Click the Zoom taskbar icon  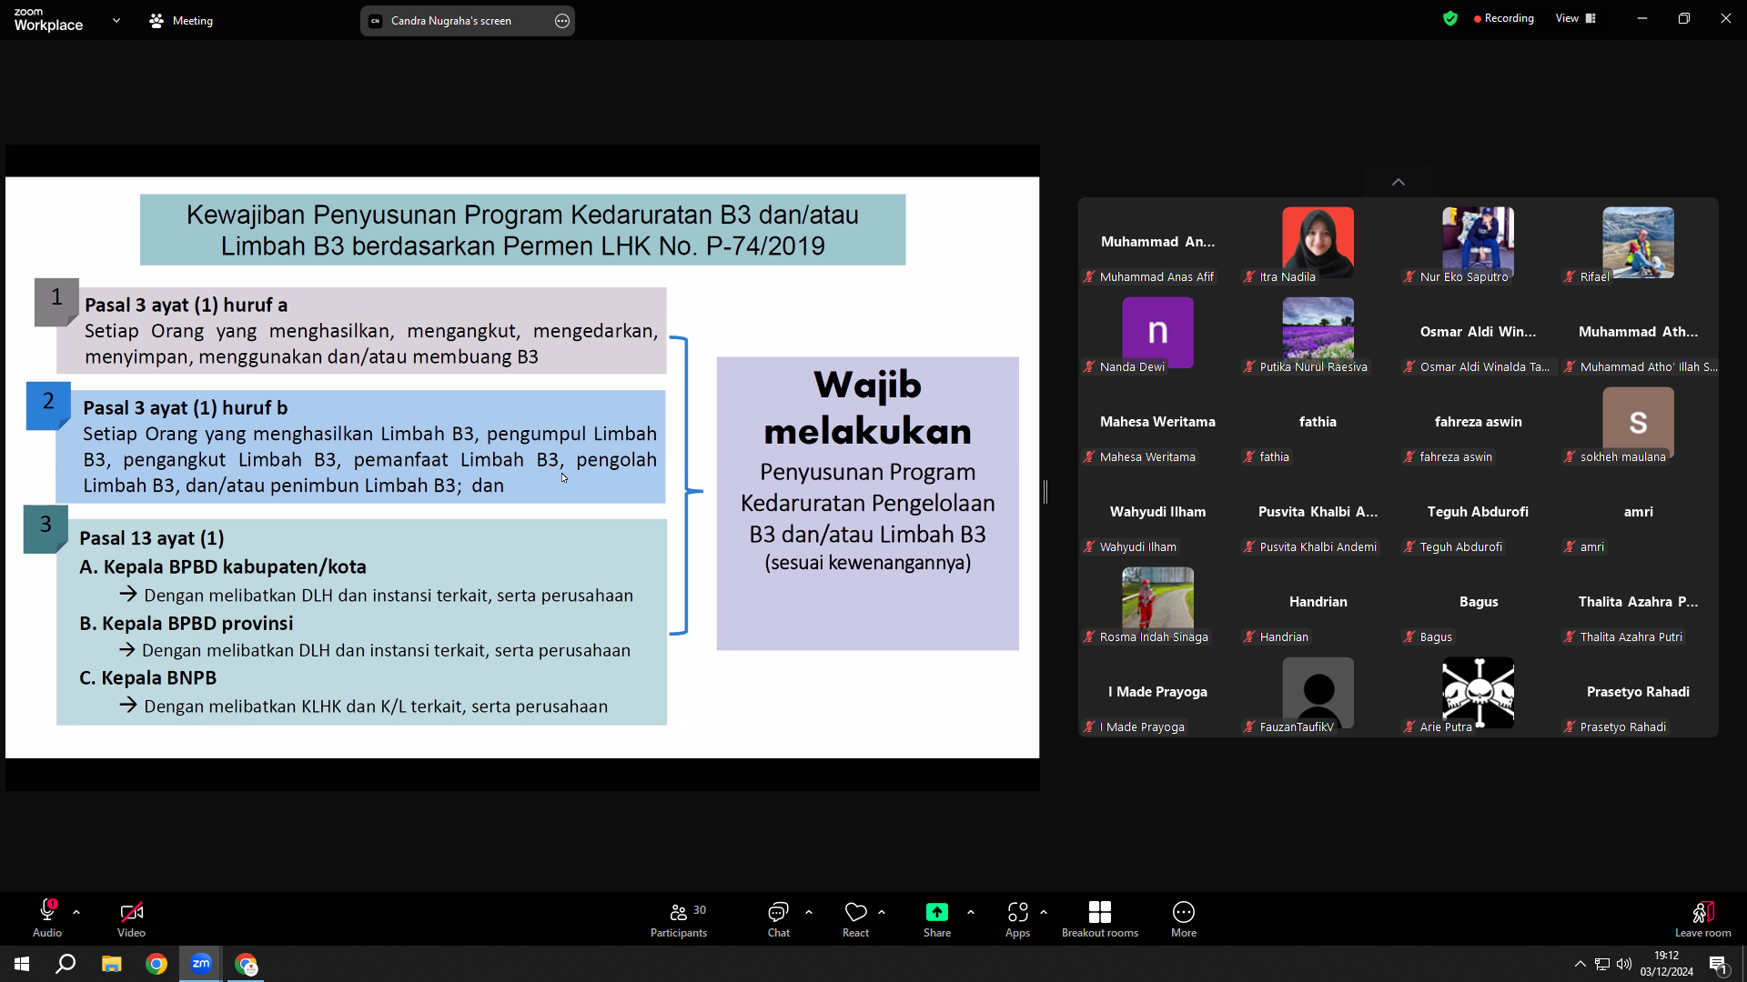coord(201,964)
